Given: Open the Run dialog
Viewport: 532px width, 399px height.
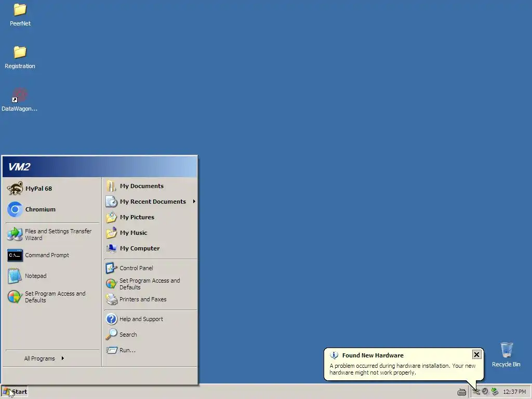Looking at the screenshot, I should pos(151,350).
